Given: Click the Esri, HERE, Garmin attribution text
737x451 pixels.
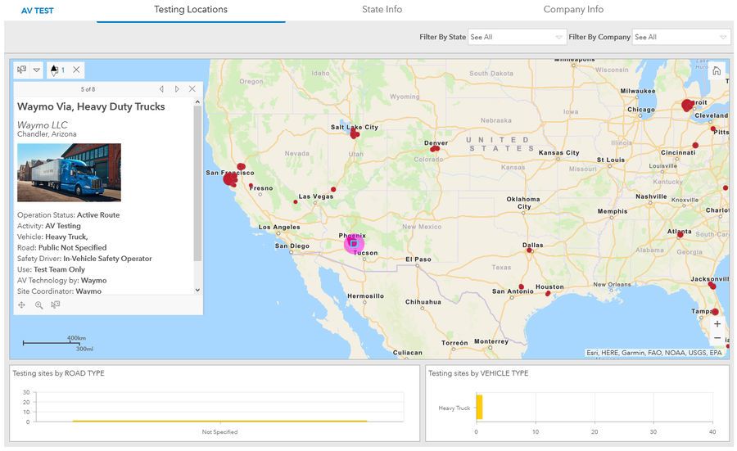Looking at the screenshot, I should tap(654, 352).
